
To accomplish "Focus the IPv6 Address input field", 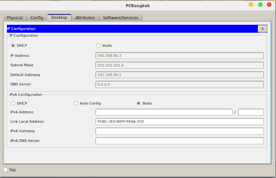I will click(x=164, y=112).
